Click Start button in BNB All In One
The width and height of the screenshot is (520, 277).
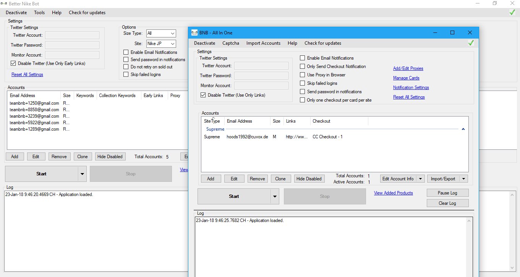click(x=234, y=196)
